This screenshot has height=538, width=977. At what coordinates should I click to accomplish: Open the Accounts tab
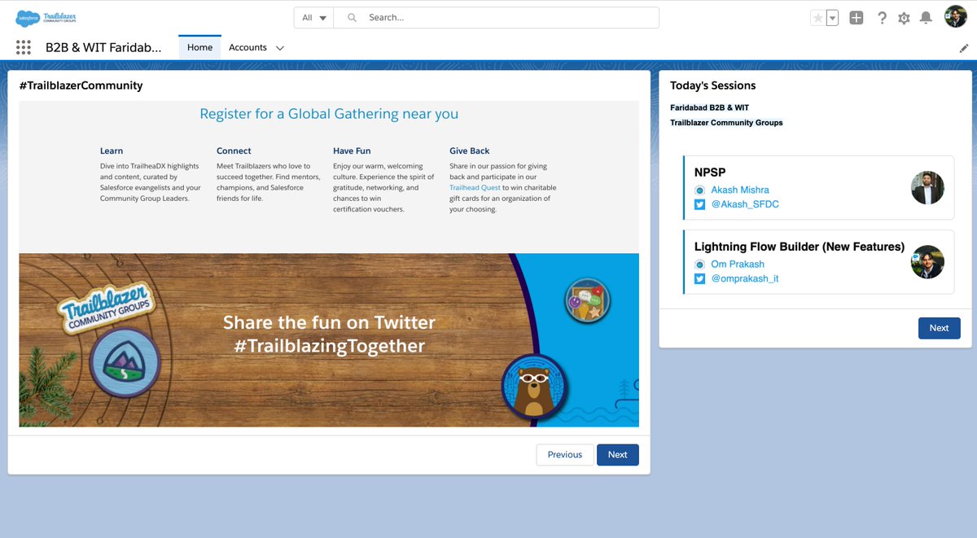[x=248, y=47]
